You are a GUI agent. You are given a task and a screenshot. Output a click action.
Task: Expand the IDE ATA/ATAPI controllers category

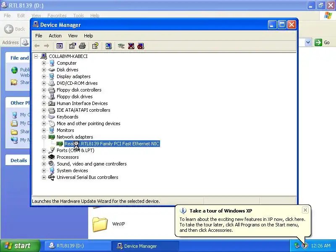[x=44, y=110]
